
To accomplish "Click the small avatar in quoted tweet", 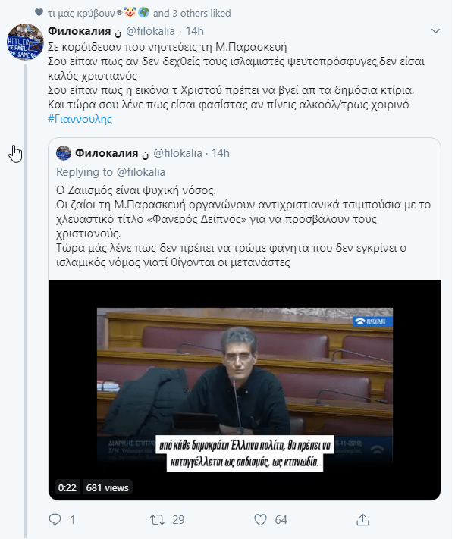I will (64, 153).
